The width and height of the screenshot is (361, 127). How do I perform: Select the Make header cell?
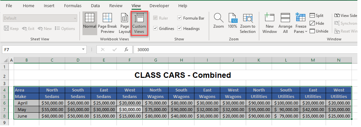coord(27,96)
